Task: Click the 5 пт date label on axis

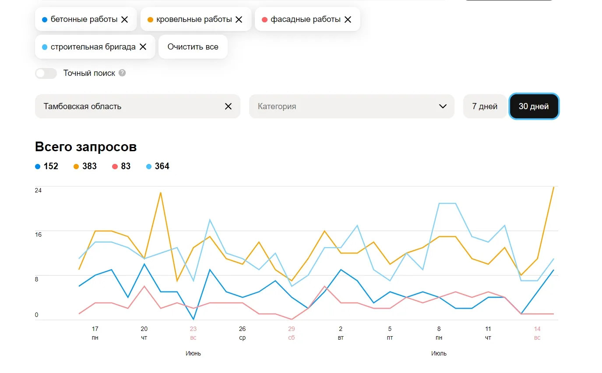Action: [x=390, y=333]
